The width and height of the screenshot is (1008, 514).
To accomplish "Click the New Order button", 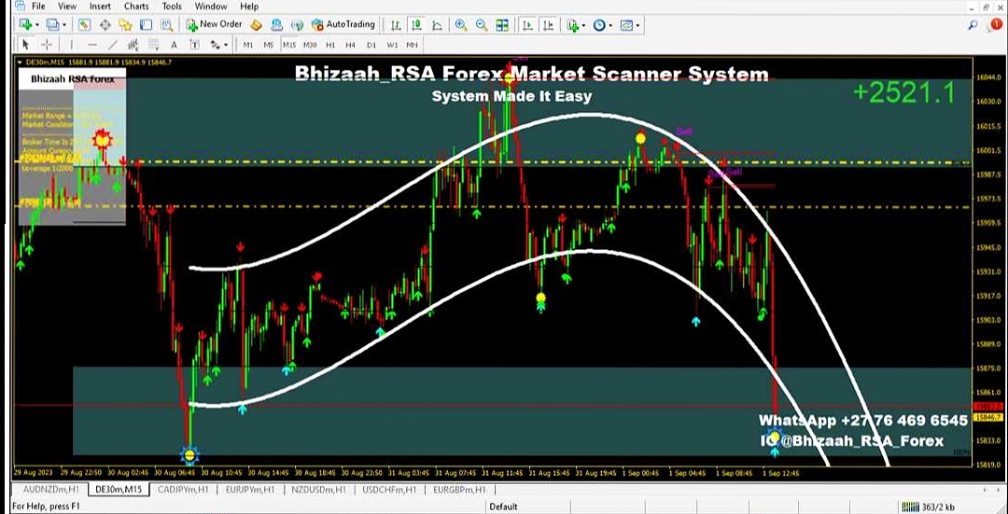I will [214, 24].
